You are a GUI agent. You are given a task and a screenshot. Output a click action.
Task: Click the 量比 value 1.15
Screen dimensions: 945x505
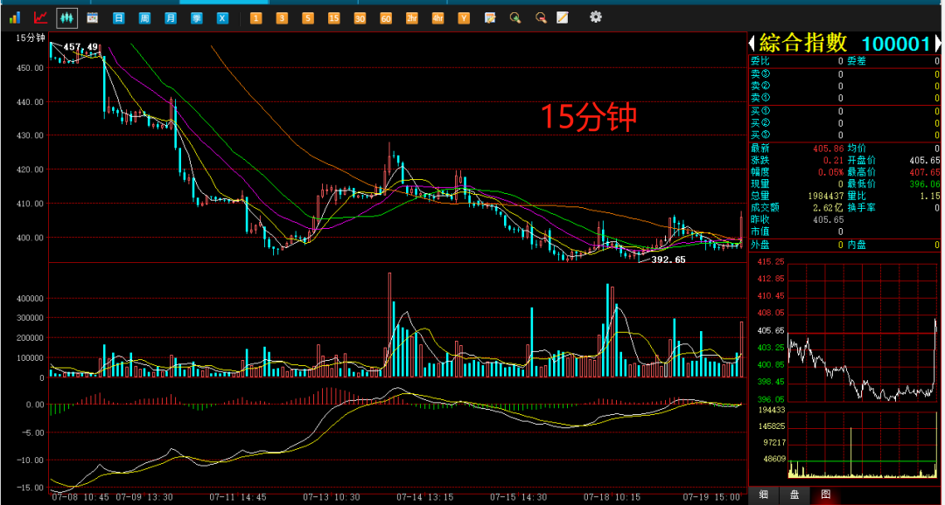(930, 197)
